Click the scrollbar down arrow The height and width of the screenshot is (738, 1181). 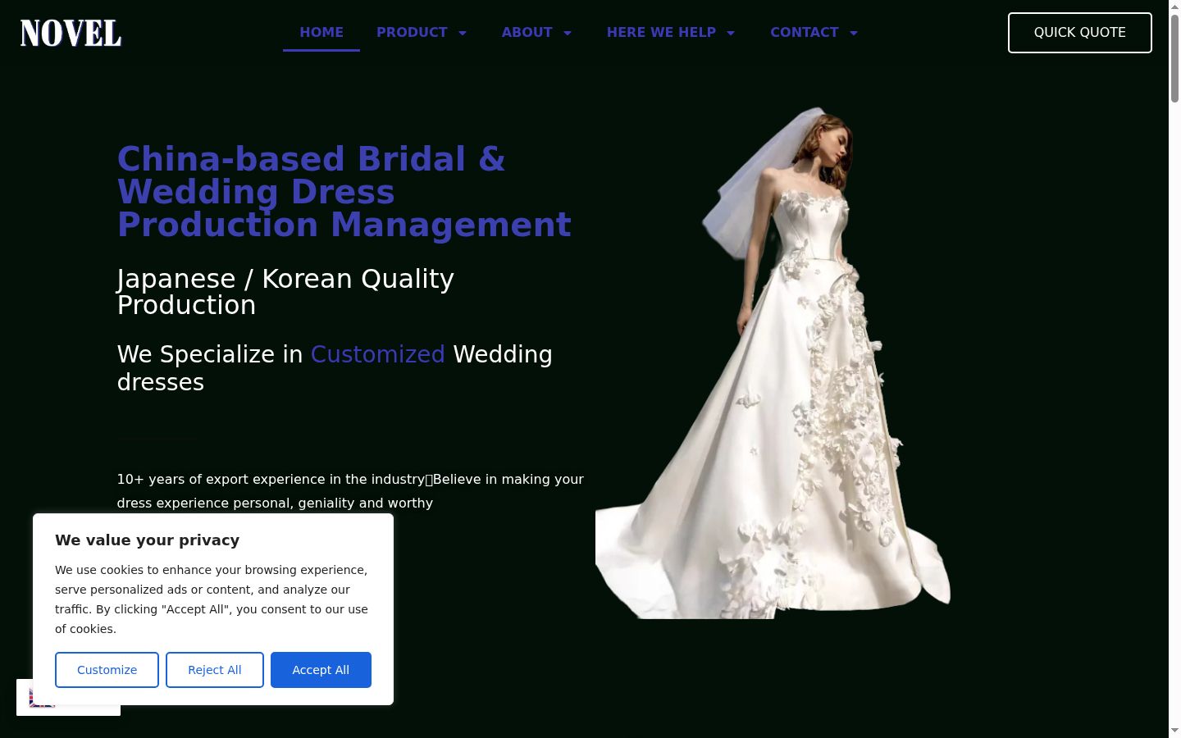[x=1174, y=731]
